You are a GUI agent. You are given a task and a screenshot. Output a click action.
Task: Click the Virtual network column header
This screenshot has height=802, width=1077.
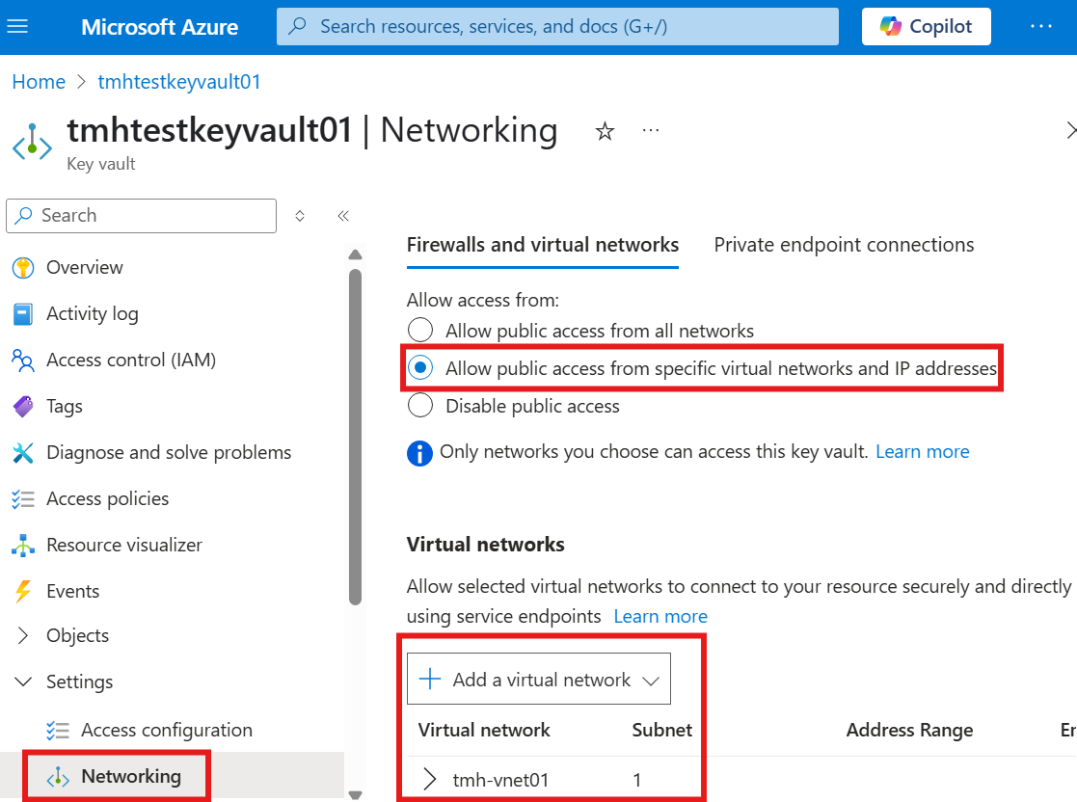click(x=484, y=730)
